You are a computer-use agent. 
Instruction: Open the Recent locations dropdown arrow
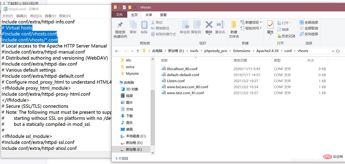click(132, 51)
